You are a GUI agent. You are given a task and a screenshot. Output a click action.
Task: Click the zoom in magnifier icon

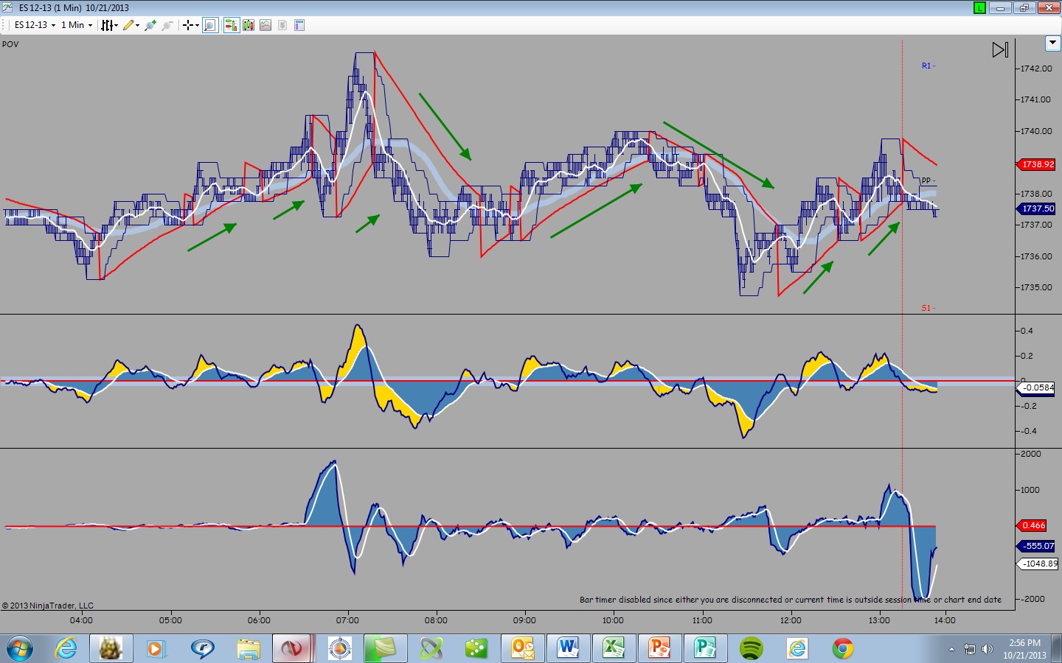150,25
